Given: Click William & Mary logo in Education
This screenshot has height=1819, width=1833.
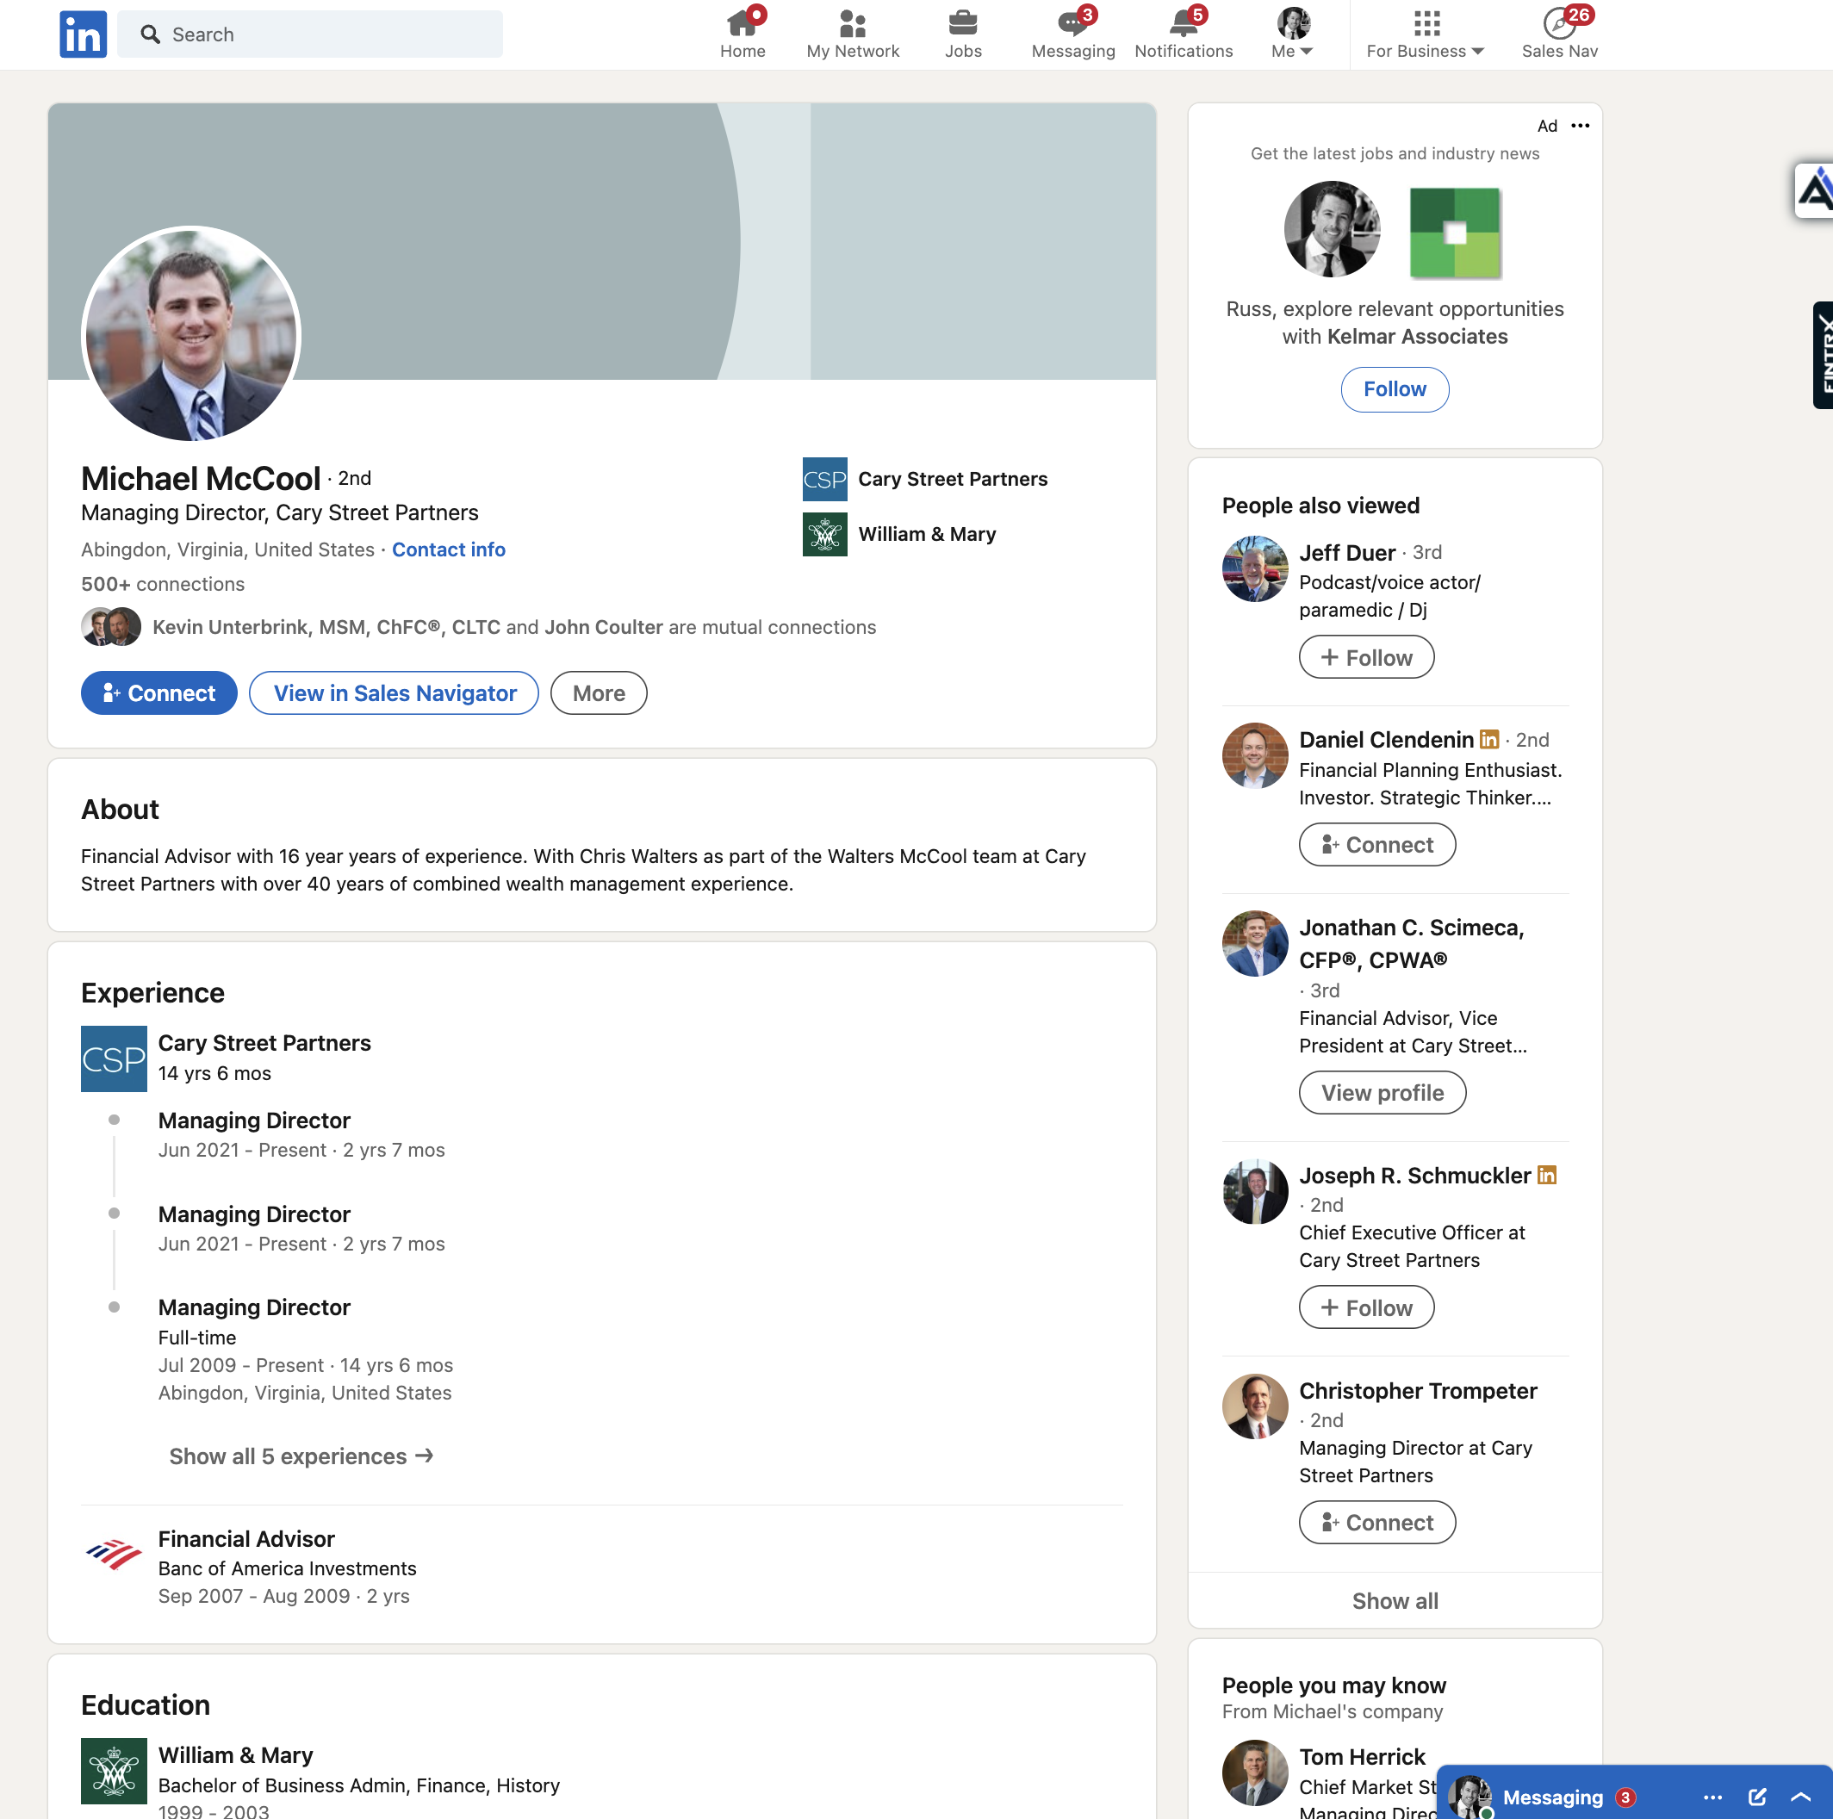Looking at the screenshot, I should pos(114,1770).
